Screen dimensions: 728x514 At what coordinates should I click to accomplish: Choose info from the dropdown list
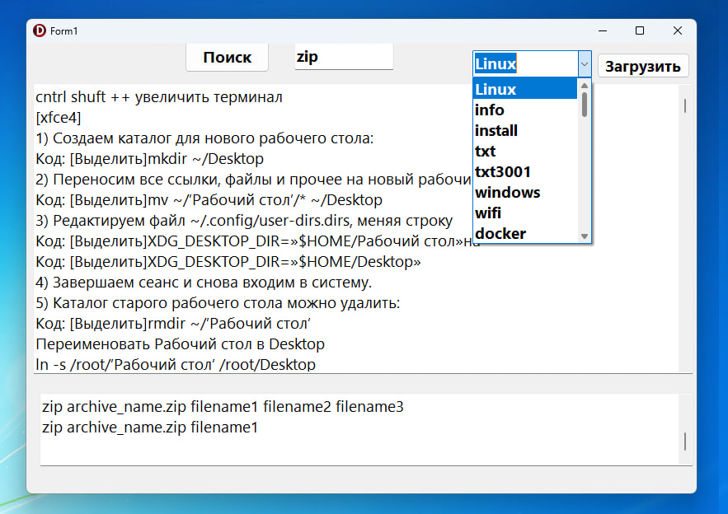tap(524, 110)
